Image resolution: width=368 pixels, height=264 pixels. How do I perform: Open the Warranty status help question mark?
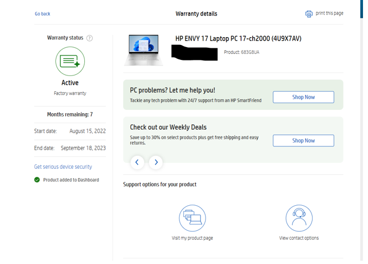click(89, 38)
